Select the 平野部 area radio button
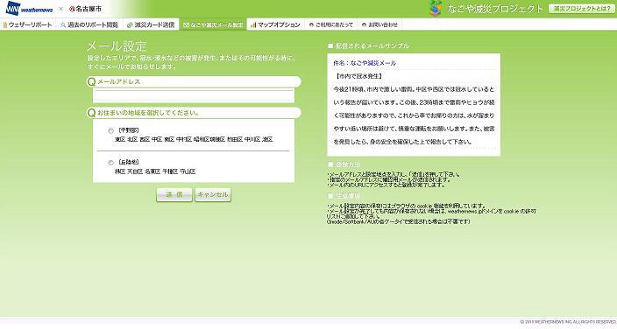 110,131
